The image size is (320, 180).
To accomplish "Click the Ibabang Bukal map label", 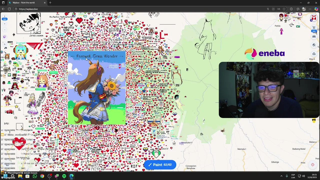I will (299, 149).
